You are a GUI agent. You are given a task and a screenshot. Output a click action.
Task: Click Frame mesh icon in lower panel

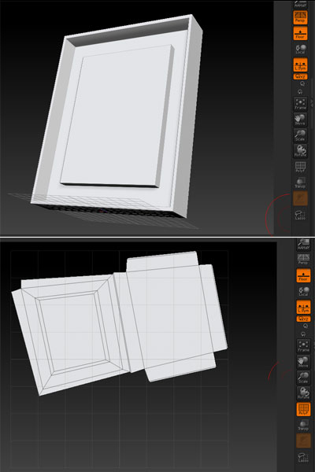(303, 346)
